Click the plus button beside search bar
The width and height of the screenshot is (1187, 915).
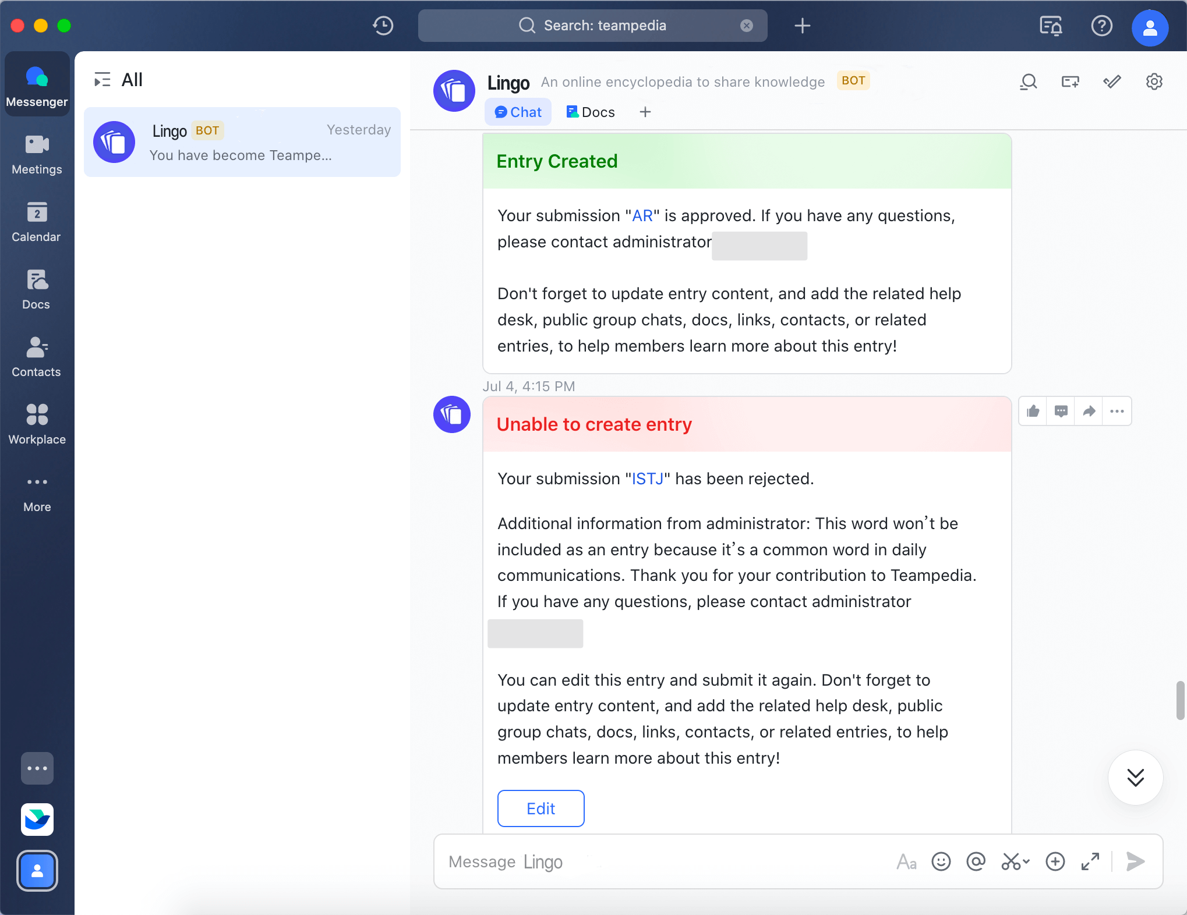[803, 26]
